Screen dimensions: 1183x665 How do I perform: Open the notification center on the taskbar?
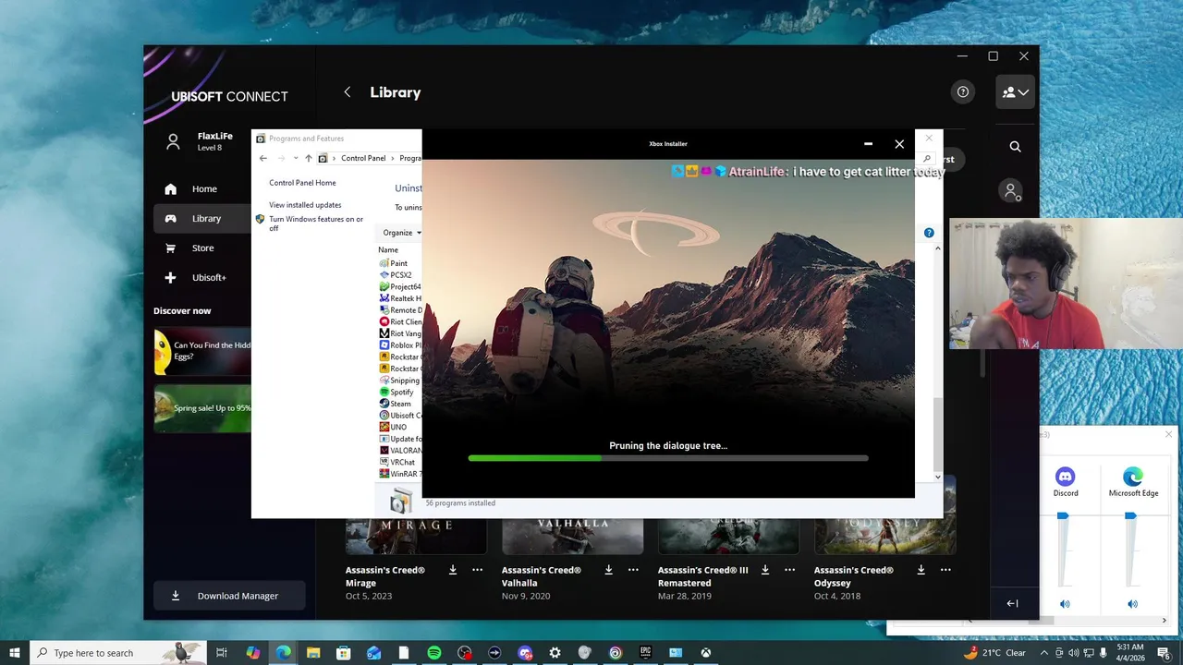(1164, 653)
